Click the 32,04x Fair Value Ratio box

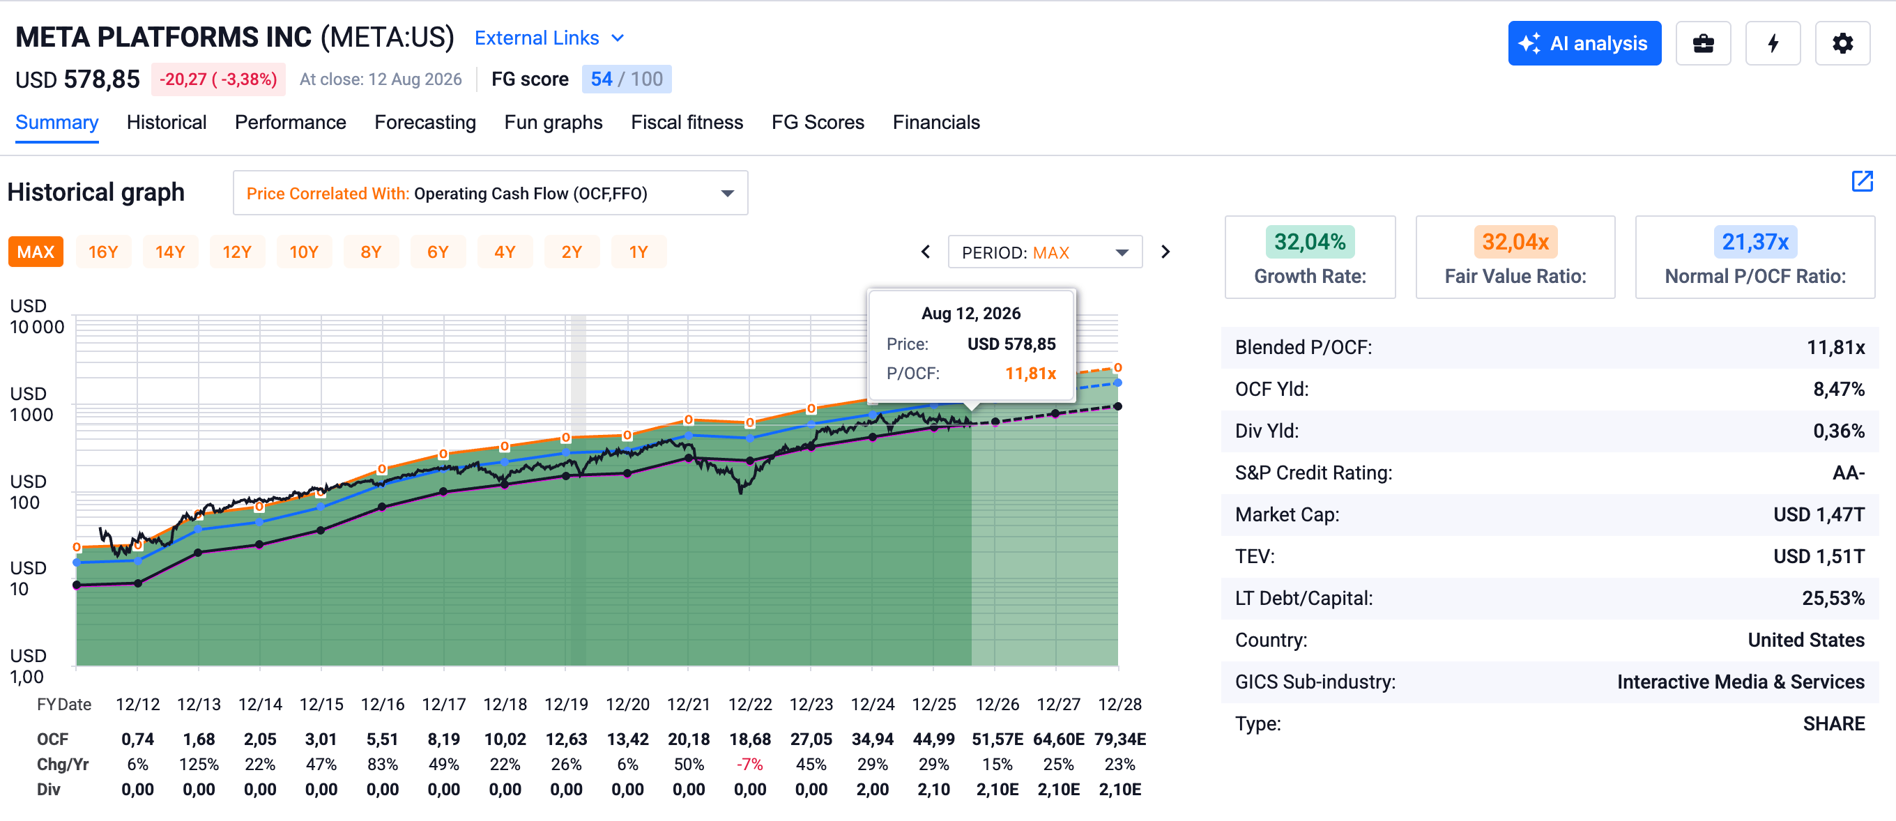pyautogui.click(x=1515, y=257)
